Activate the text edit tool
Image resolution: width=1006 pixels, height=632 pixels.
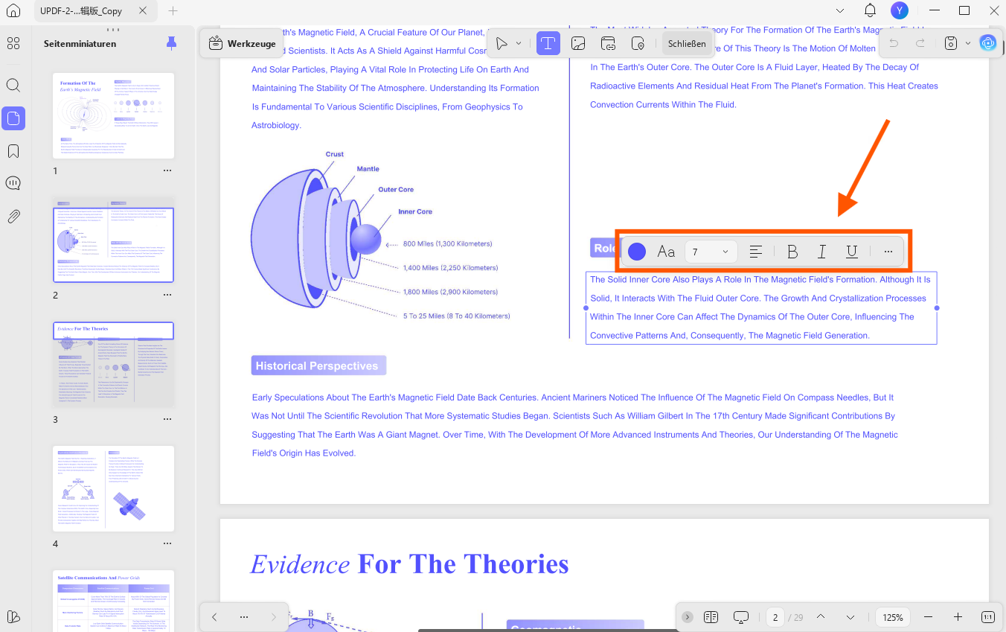548,44
